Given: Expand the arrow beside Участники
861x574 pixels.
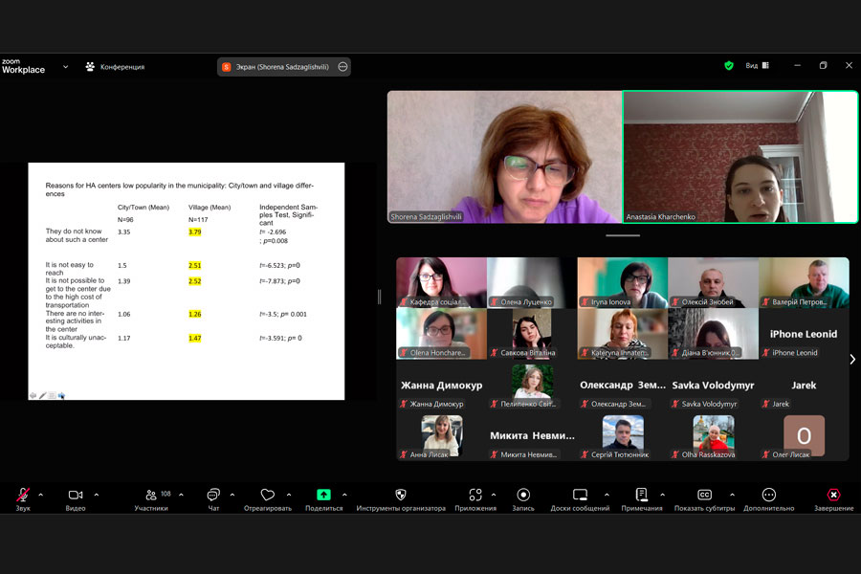Looking at the screenshot, I should click(x=181, y=495).
